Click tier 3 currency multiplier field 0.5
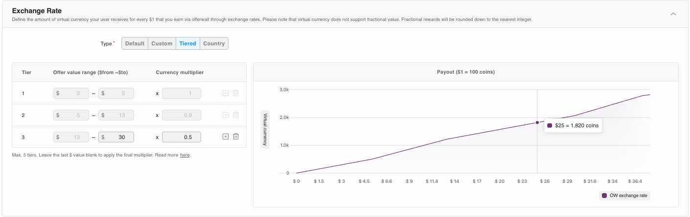 point(181,137)
